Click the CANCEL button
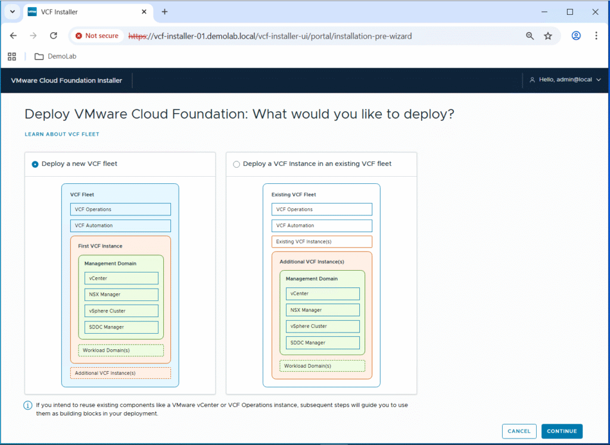 [519, 431]
